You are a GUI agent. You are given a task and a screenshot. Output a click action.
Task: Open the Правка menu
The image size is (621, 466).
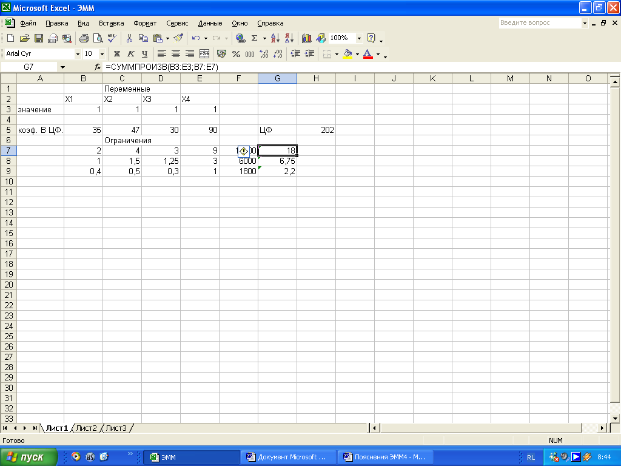[56, 24]
